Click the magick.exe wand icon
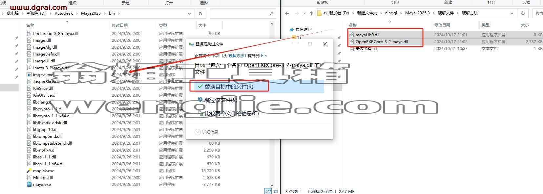 click(x=29, y=170)
